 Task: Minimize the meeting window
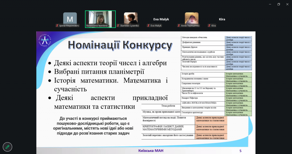269,4
